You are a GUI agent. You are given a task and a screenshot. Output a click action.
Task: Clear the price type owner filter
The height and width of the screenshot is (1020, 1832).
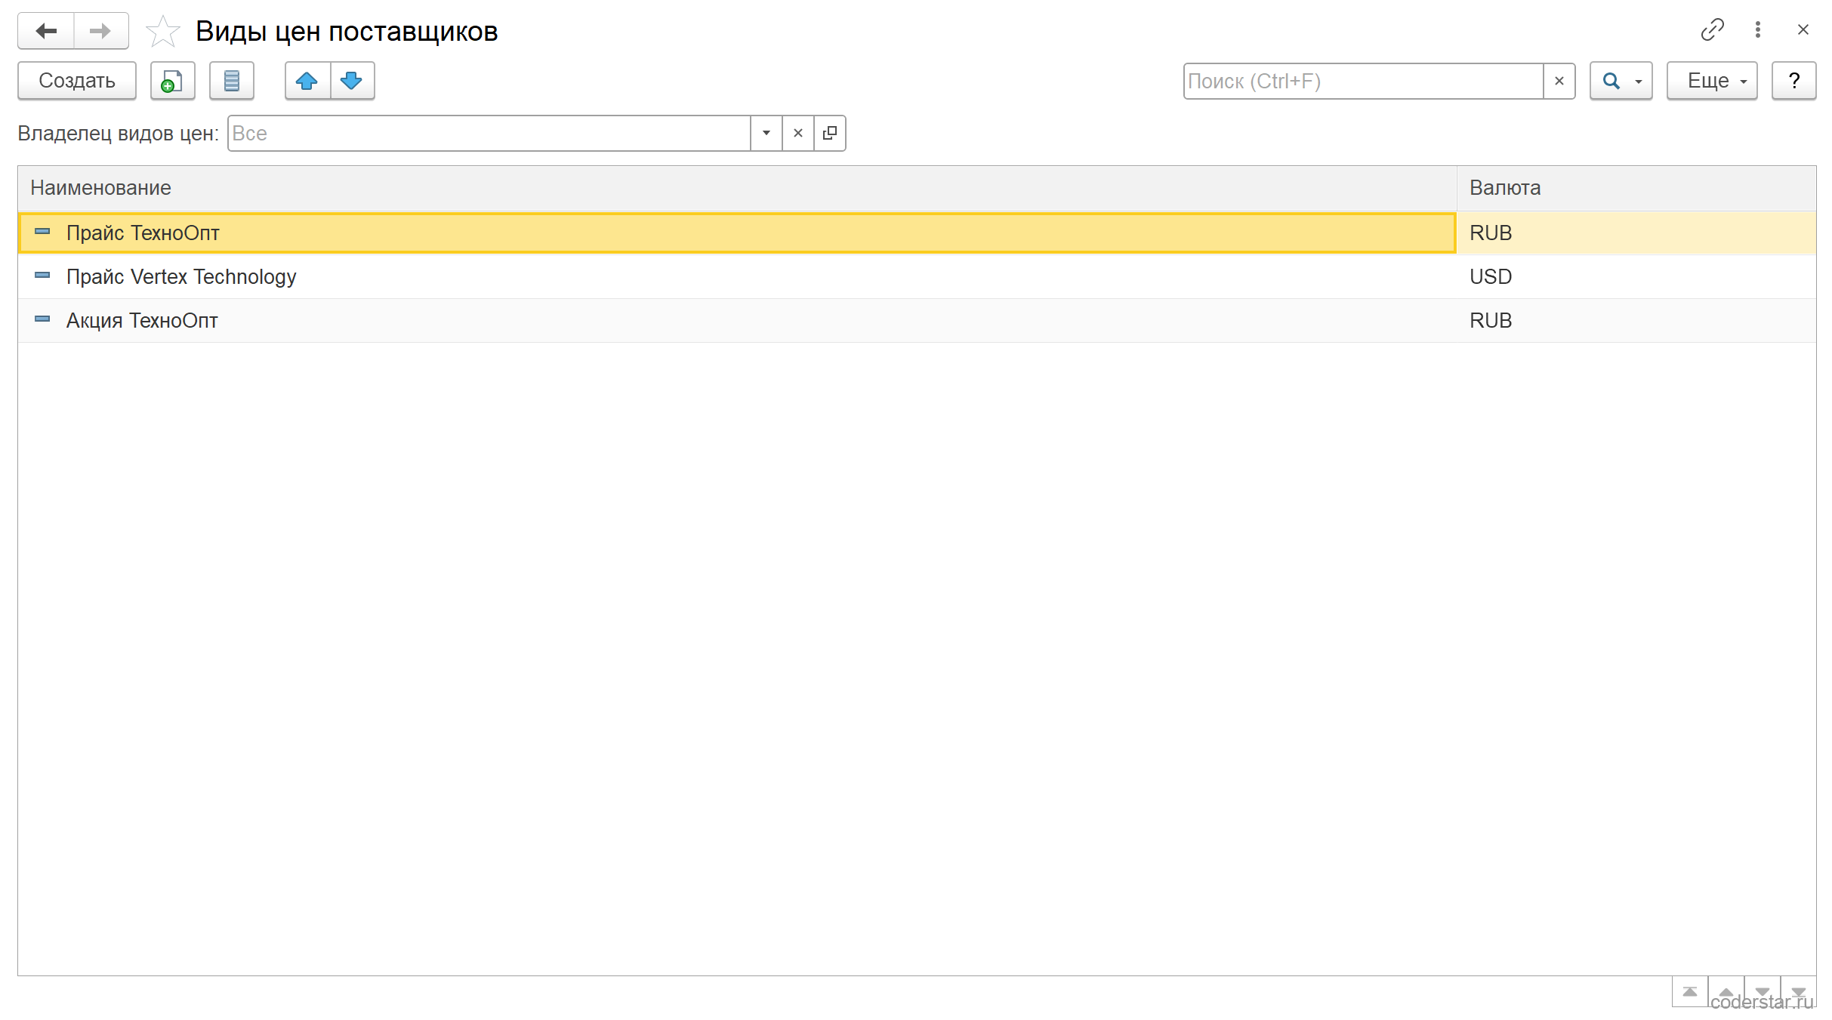[x=798, y=133]
